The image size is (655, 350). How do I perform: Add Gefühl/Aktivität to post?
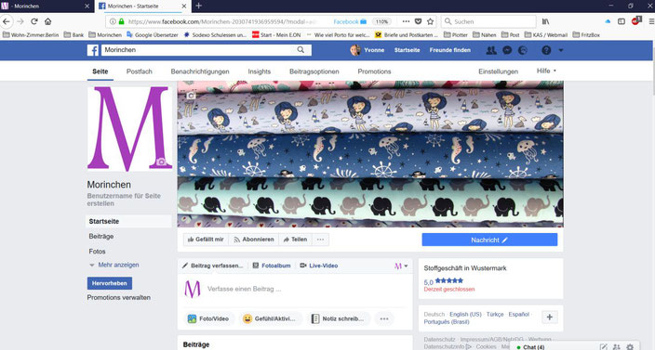(271, 318)
